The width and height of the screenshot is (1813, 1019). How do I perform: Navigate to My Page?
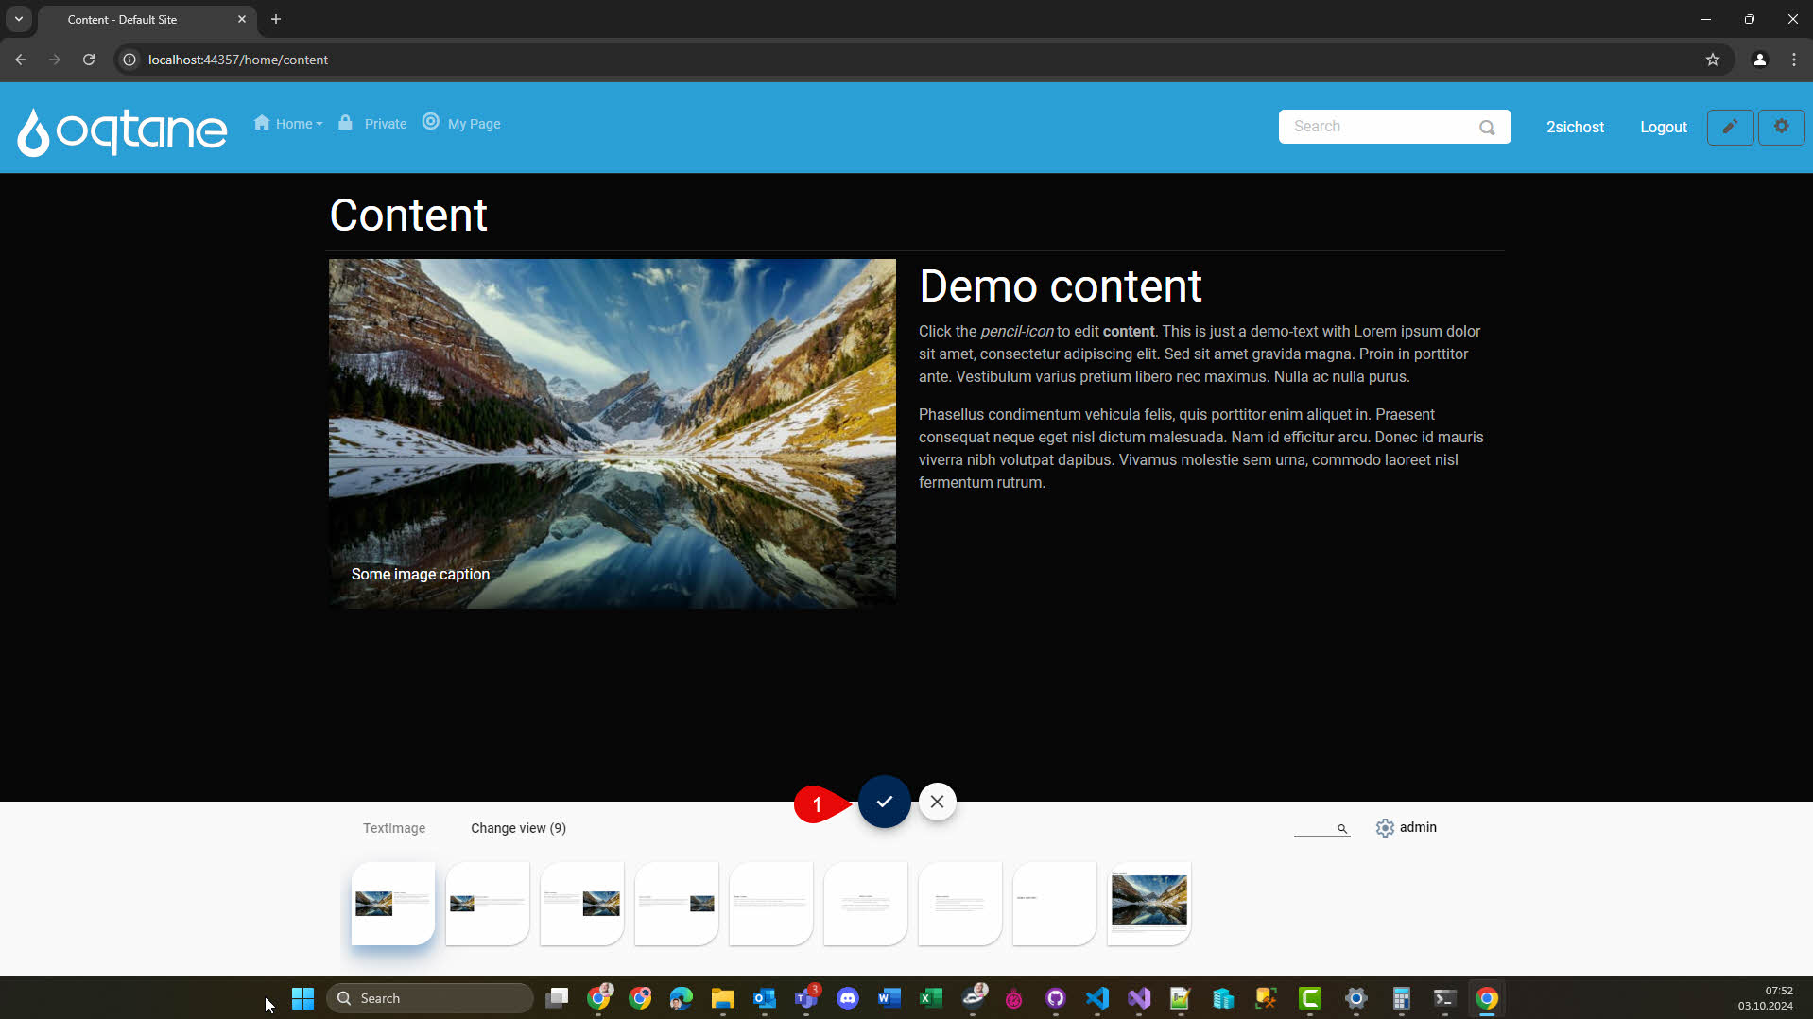[474, 124]
